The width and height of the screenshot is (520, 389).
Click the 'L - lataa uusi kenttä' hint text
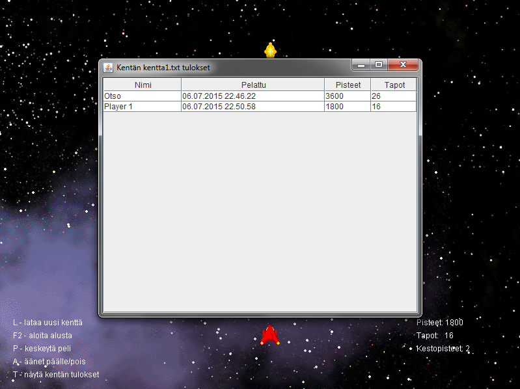[48, 323]
